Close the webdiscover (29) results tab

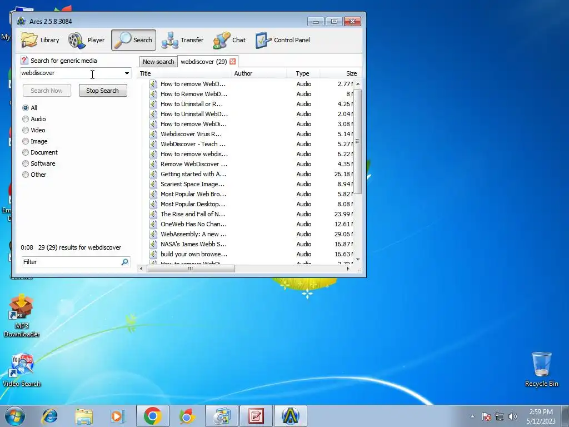click(233, 61)
